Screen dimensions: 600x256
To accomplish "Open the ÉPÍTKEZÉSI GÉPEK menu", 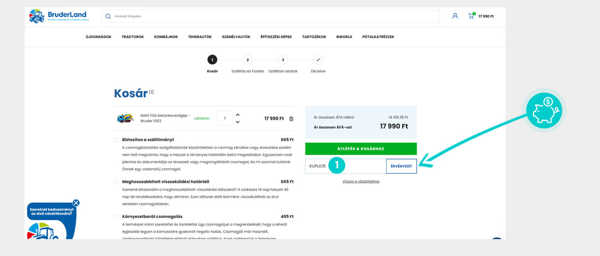I will click(x=276, y=37).
